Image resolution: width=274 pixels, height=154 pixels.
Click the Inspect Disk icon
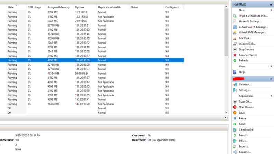235,44
